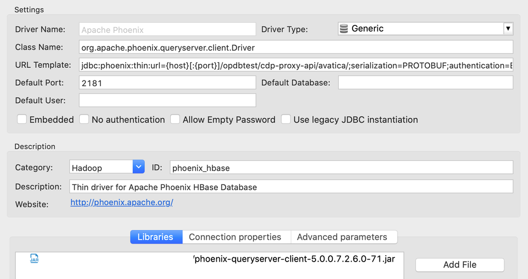Click the Default Port field showing 2181
This screenshot has width=528, height=279.
click(x=168, y=83)
